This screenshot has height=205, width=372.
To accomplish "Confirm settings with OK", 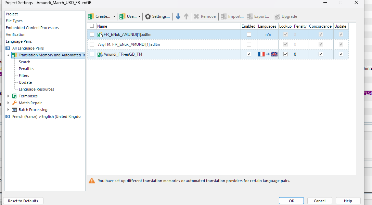I will (291, 201).
